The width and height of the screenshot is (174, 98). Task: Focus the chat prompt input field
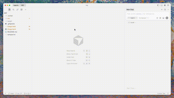[x=147, y=14]
